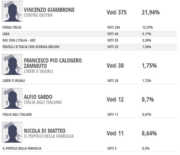
Task: Click Vincenzo Giambrone's avatar silhouette
Action: pyautogui.click(x=12, y=11)
